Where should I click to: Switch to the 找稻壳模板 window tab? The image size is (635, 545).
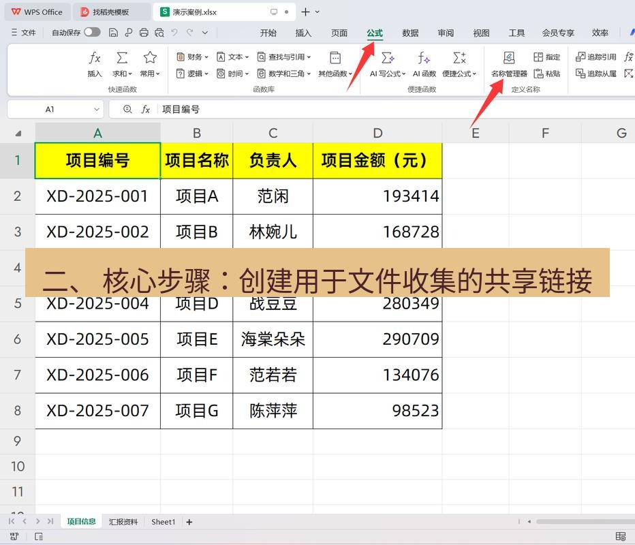pyautogui.click(x=110, y=12)
